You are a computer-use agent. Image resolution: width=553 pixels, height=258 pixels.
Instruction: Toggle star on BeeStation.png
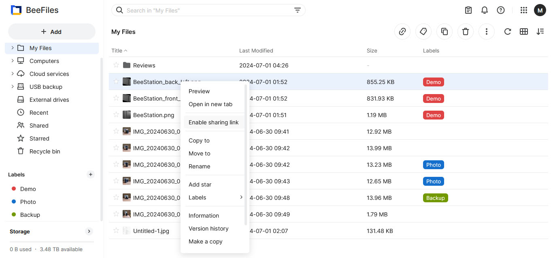pyautogui.click(x=116, y=115)
